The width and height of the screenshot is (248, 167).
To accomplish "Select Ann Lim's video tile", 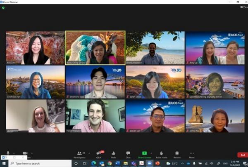I will click(35, 48).
